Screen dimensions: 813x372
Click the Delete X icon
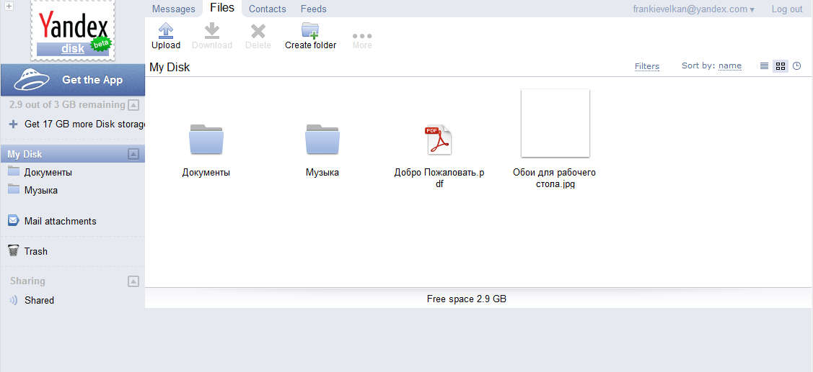pos(258,31)
